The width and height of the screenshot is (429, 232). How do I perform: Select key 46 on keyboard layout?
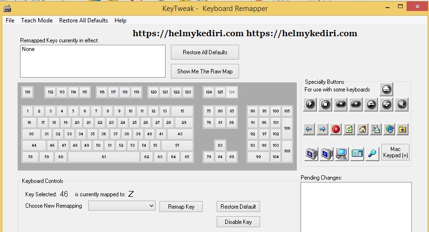click(x=52, y=145)
